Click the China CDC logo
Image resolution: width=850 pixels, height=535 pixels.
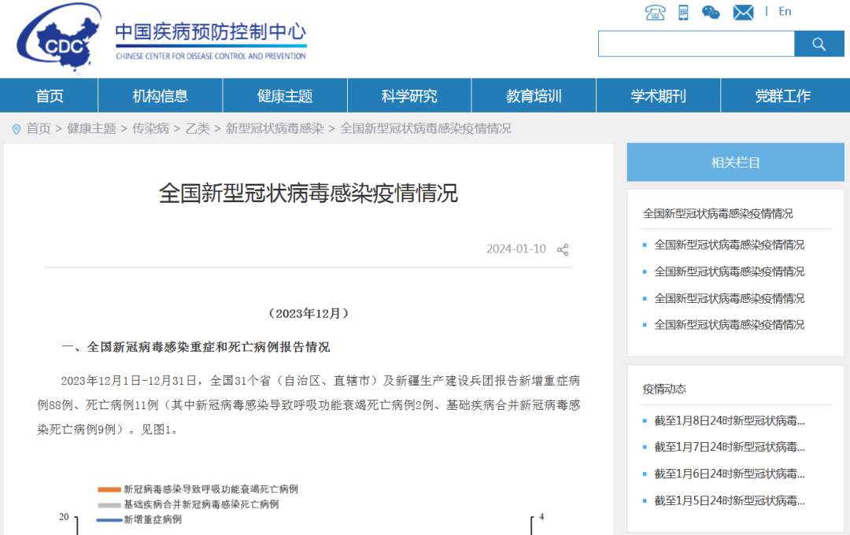click(x=161, y=38)
